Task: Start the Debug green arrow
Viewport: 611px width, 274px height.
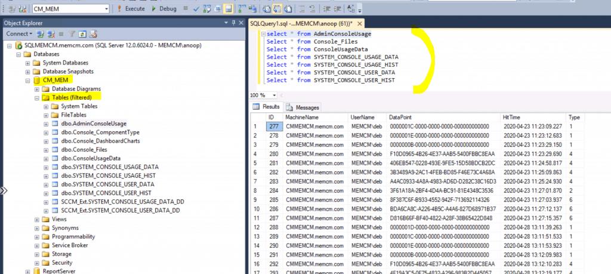Action: point(154,8)
